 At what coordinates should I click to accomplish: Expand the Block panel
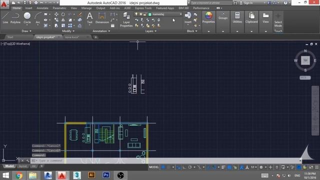click(x=192, y=31)
